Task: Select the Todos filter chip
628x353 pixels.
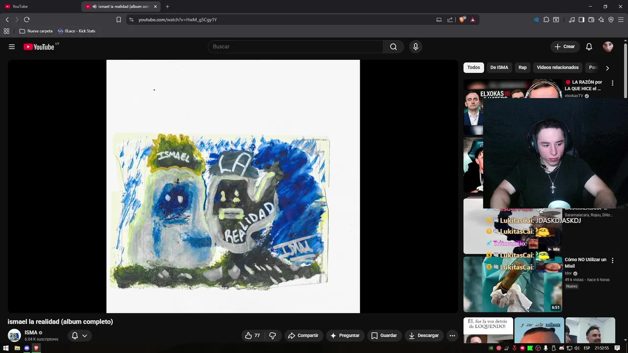Action: tap(473, 68)
